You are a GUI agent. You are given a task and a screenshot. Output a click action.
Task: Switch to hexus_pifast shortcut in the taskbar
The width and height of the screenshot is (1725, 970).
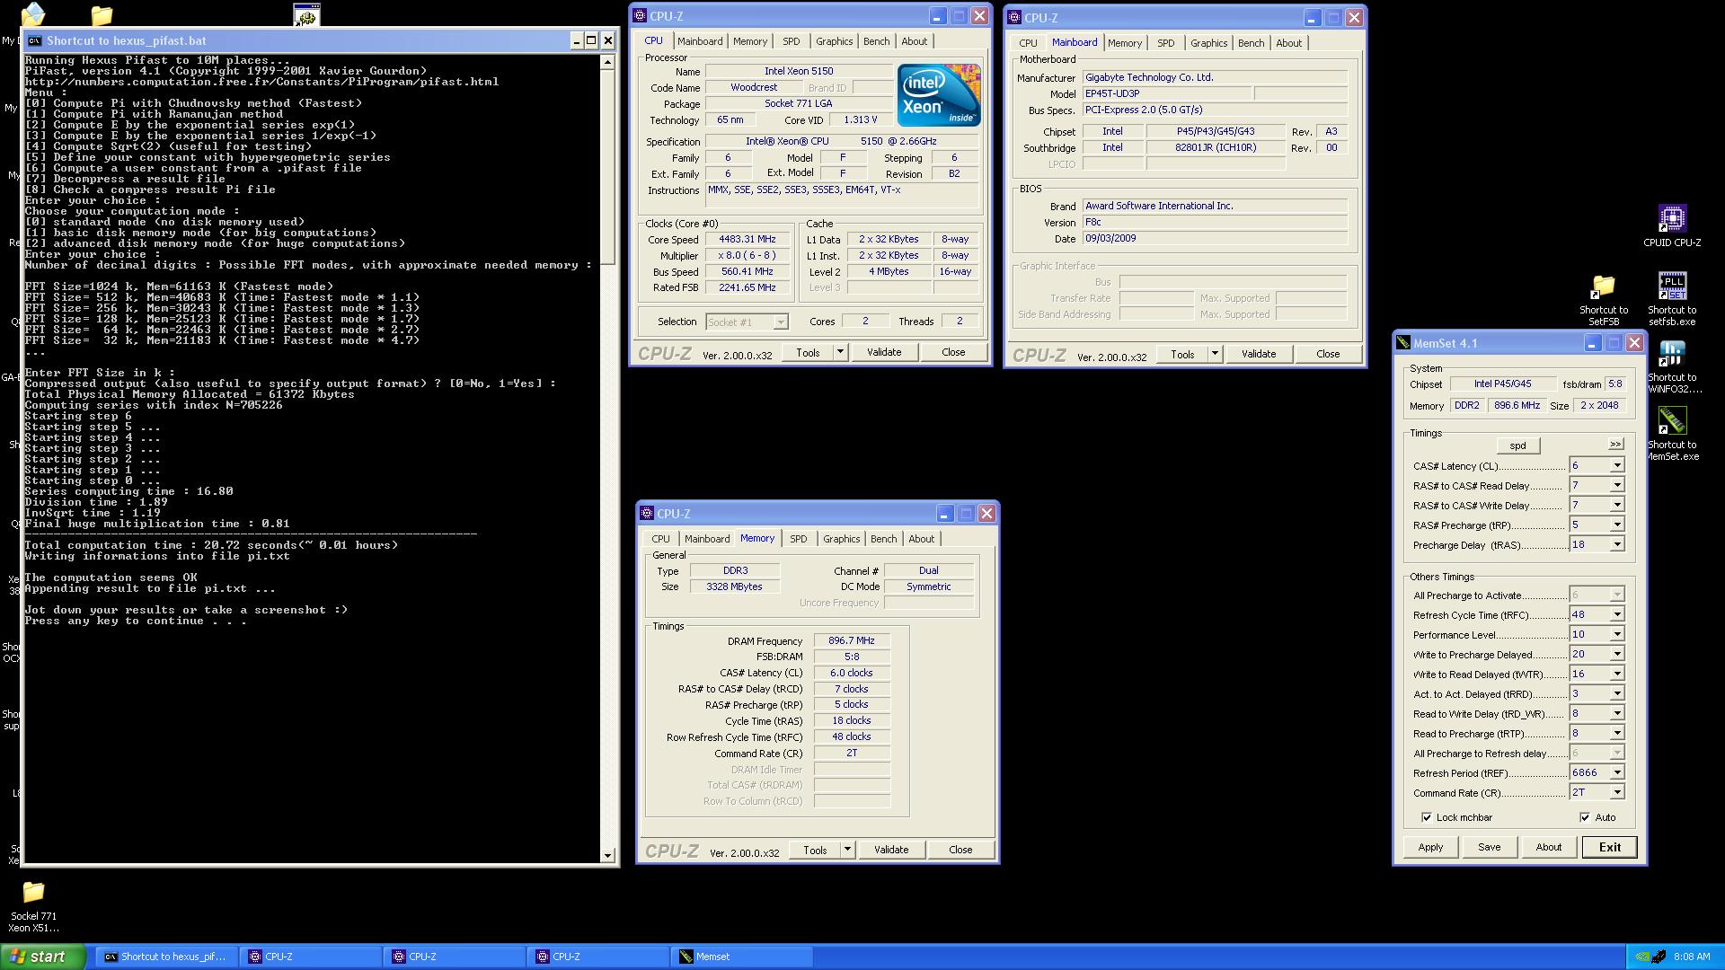167,957
